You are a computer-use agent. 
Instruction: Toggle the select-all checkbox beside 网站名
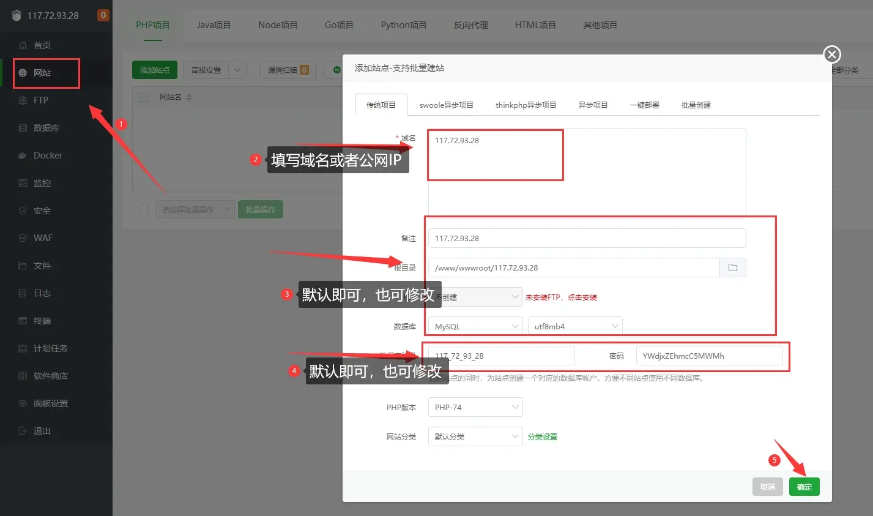pos(144,97)
